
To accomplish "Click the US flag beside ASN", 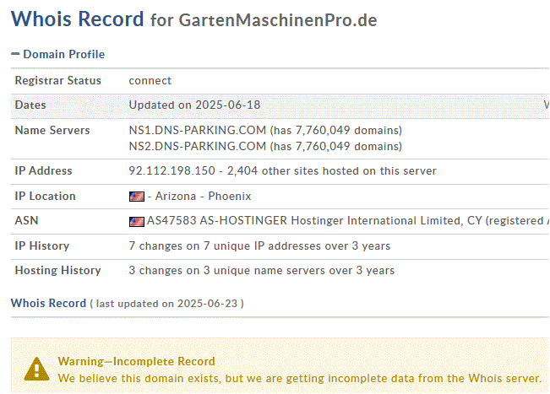I will point(137,221).
